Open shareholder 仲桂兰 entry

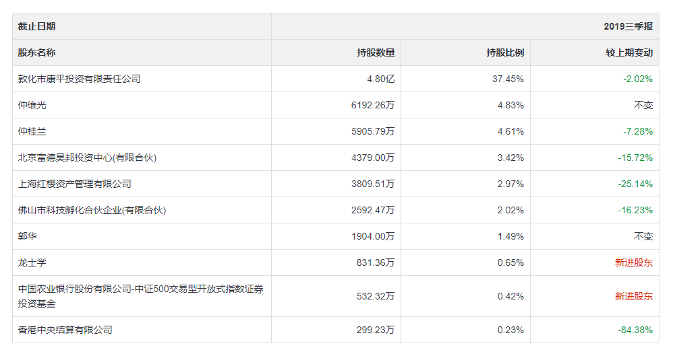click(32, 131)
